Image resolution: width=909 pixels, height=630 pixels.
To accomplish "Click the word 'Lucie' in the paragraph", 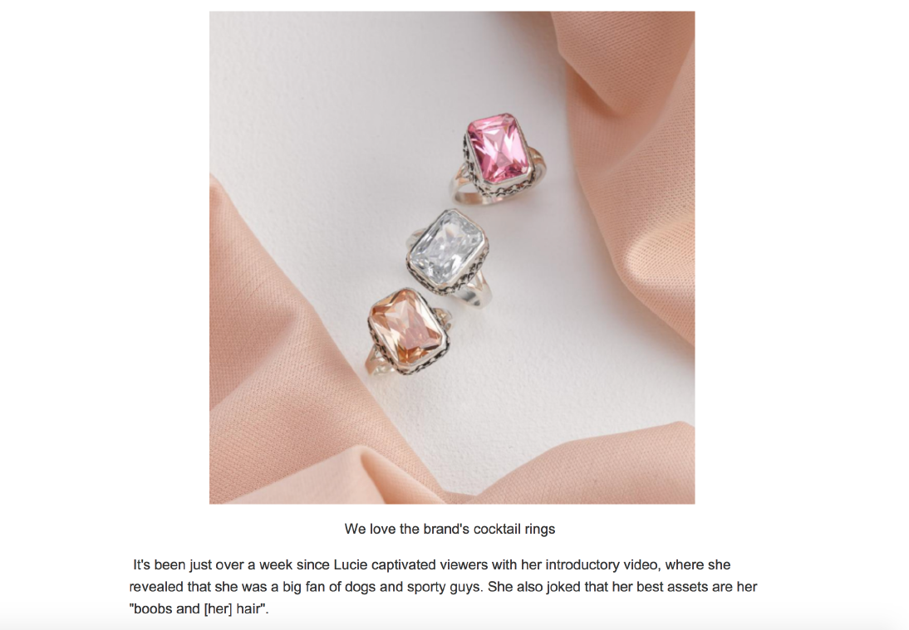I will pos(351,564).
